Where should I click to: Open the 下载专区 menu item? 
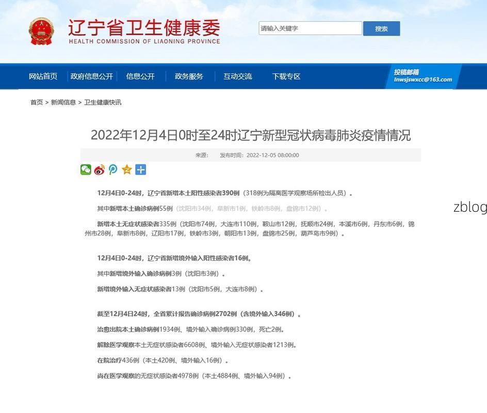tap(287, 76)
